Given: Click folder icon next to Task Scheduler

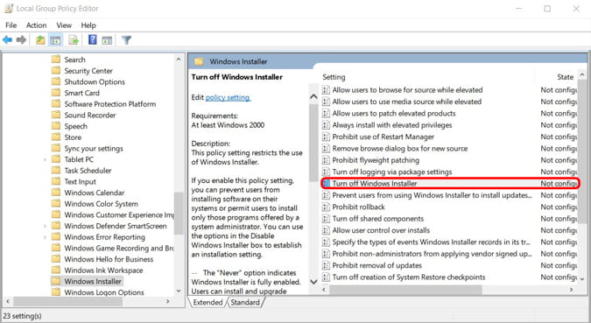Looking at the screenshot, I should click(56, 171).
